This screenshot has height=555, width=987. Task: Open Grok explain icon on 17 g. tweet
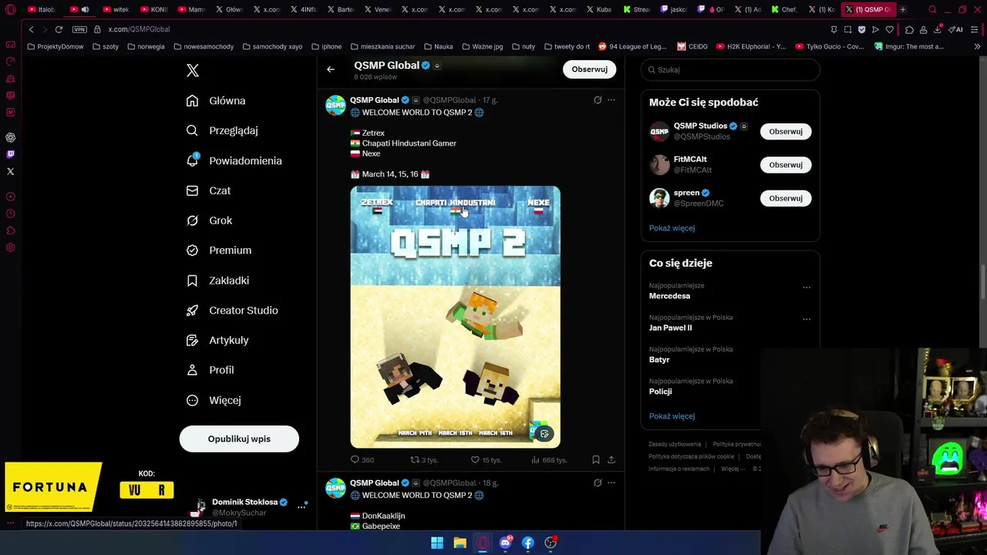pos(598,100)
